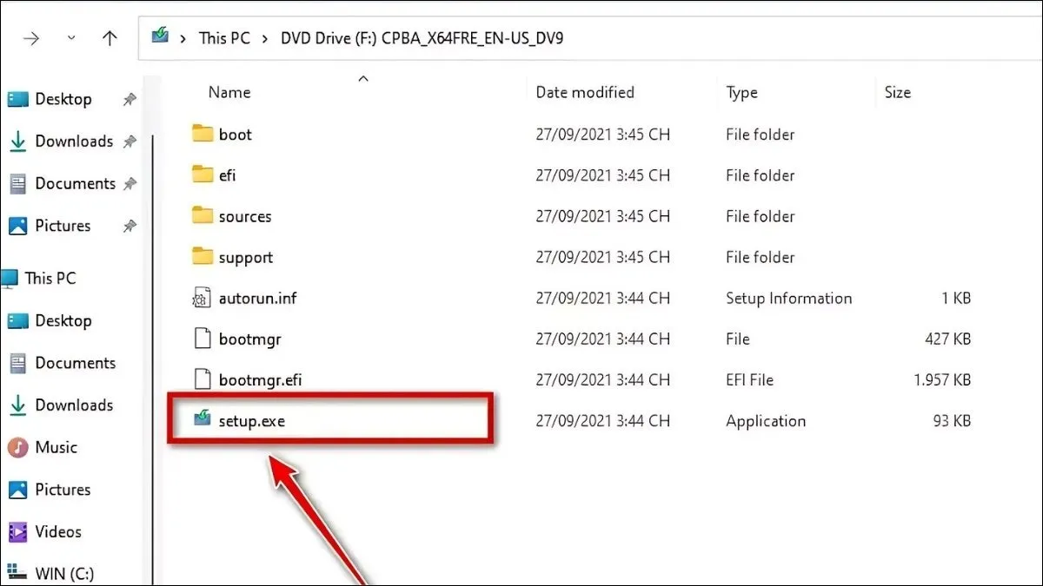Screen dimensions: 1043x586
Task: Open the boot folder
Action: [236, 134]
